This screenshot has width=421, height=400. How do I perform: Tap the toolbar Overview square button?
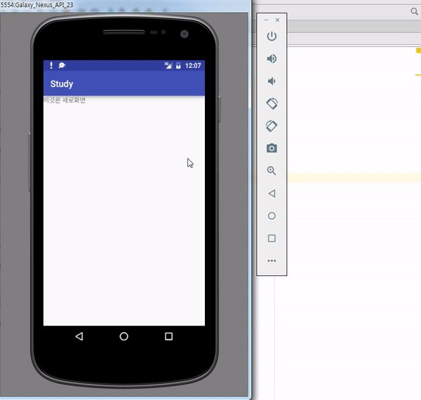[x=272, y=238]
